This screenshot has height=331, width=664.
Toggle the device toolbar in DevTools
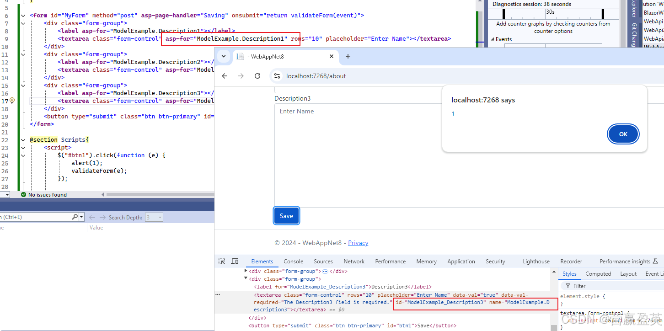click(234, 261)
